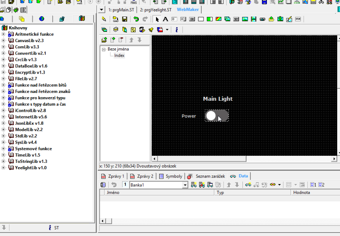Image resolution: width=340 pixels, height=236 pixels.
Task: Switch to the prgMain.ST tab
Action: [121, 9]
